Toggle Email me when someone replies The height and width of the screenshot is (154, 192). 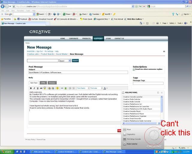click(x=134, y=69)
